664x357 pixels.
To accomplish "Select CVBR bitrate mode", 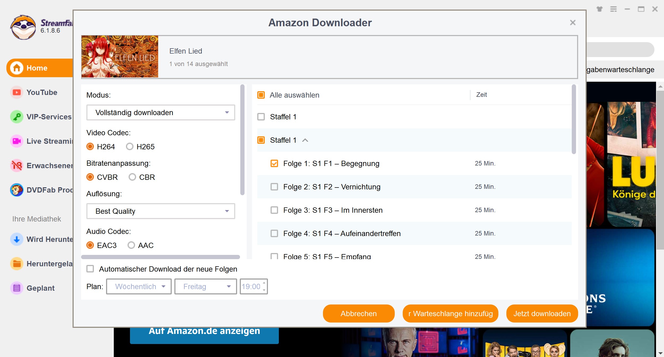I will [90, 177].
